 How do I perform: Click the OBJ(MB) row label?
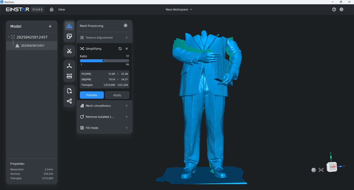[x=86, y=79]
